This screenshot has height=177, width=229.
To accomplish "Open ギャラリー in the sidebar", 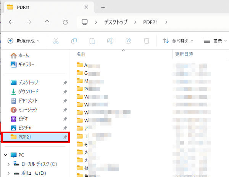I will [x=26, y=64].
